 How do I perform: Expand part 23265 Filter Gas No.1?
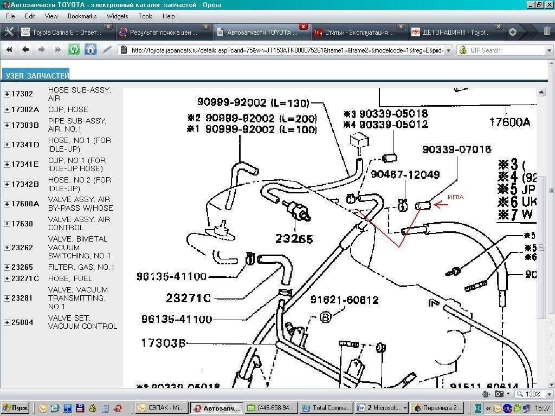click(x=7, y=267)
